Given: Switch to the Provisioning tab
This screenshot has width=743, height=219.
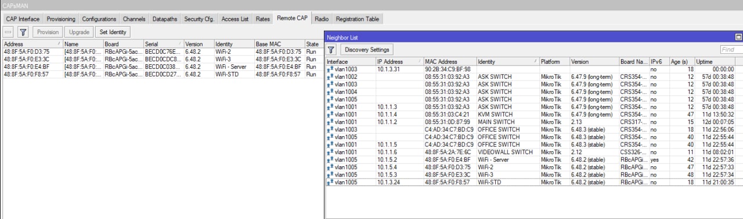Looking at the screenshot, I should point(61,19).
